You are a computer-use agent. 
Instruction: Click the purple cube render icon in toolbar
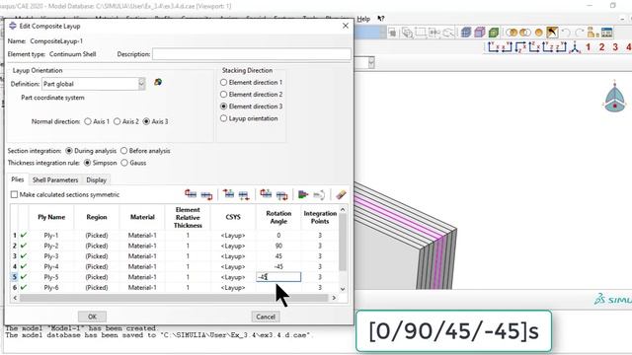pyautogui.click(x=480, y=33)
